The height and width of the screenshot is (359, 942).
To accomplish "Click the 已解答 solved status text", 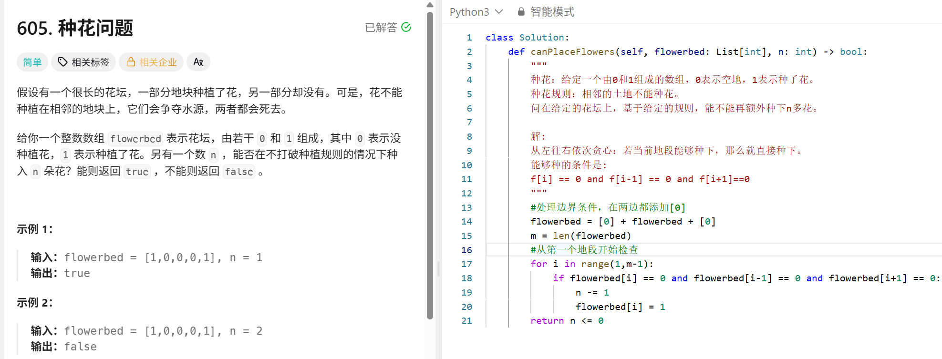I will pos(381,27).
